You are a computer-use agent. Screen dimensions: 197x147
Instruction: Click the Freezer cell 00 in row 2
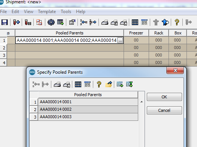point(136,48)
